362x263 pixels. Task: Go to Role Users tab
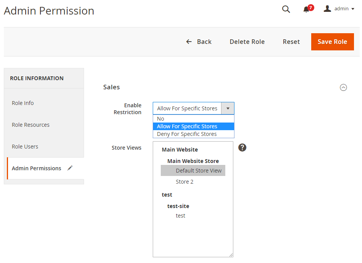(25, 147)
